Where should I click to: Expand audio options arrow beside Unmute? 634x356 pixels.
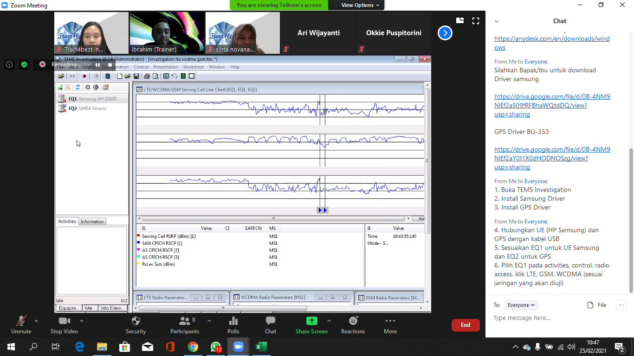click(x=36, y=321)
